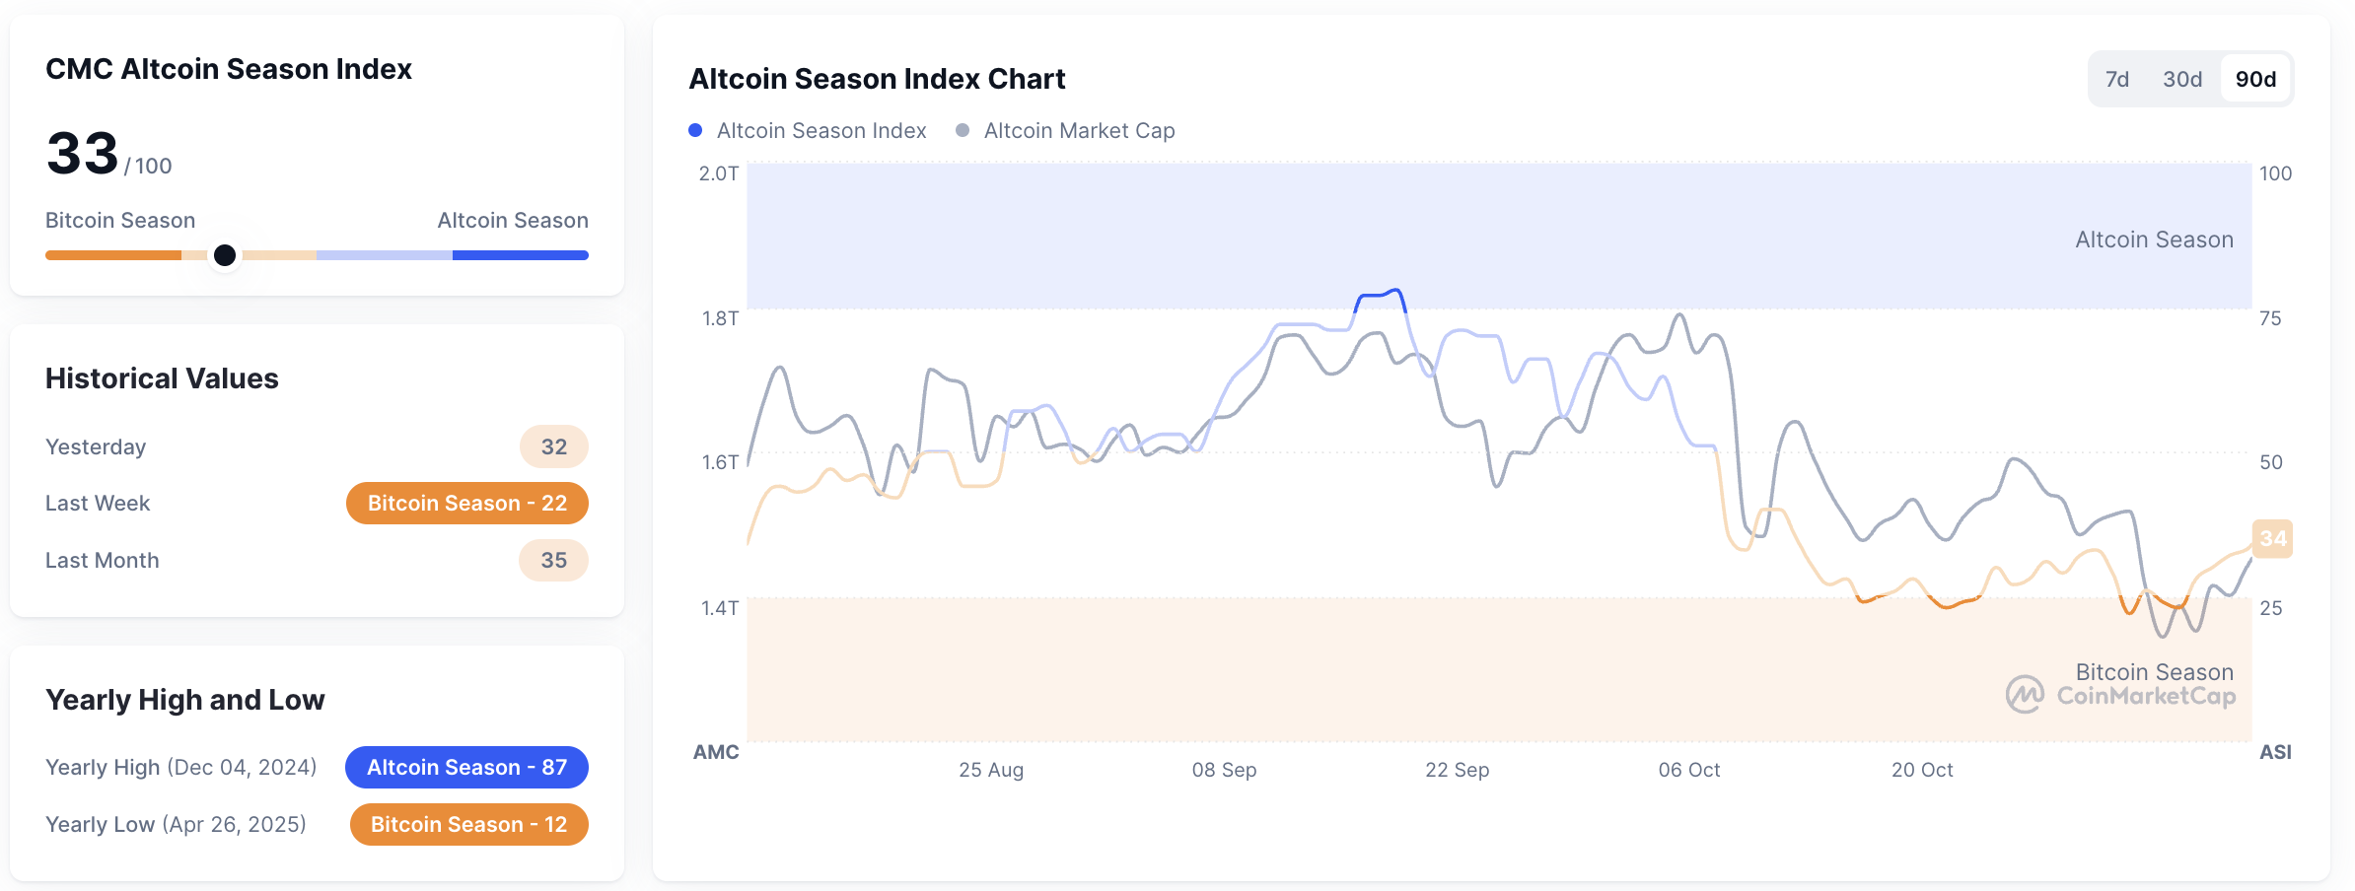Click the Bitcoin Season - 12 badge
Viewport: 2355px width, 891px height.
(468, 824)
